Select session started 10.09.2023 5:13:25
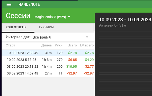Image resolution: width=152 pixels, height=96 pixels. tap(48, 60)
